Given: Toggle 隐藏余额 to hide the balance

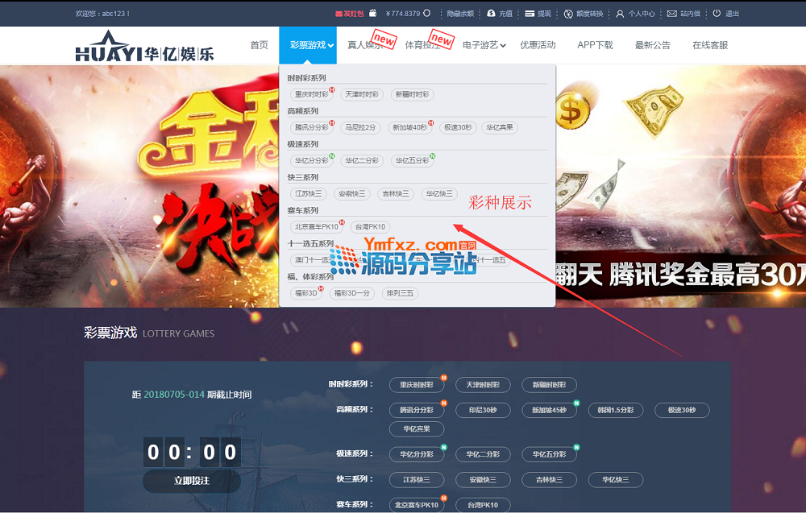Looking at the screenshot, I should tap(460, 14).
